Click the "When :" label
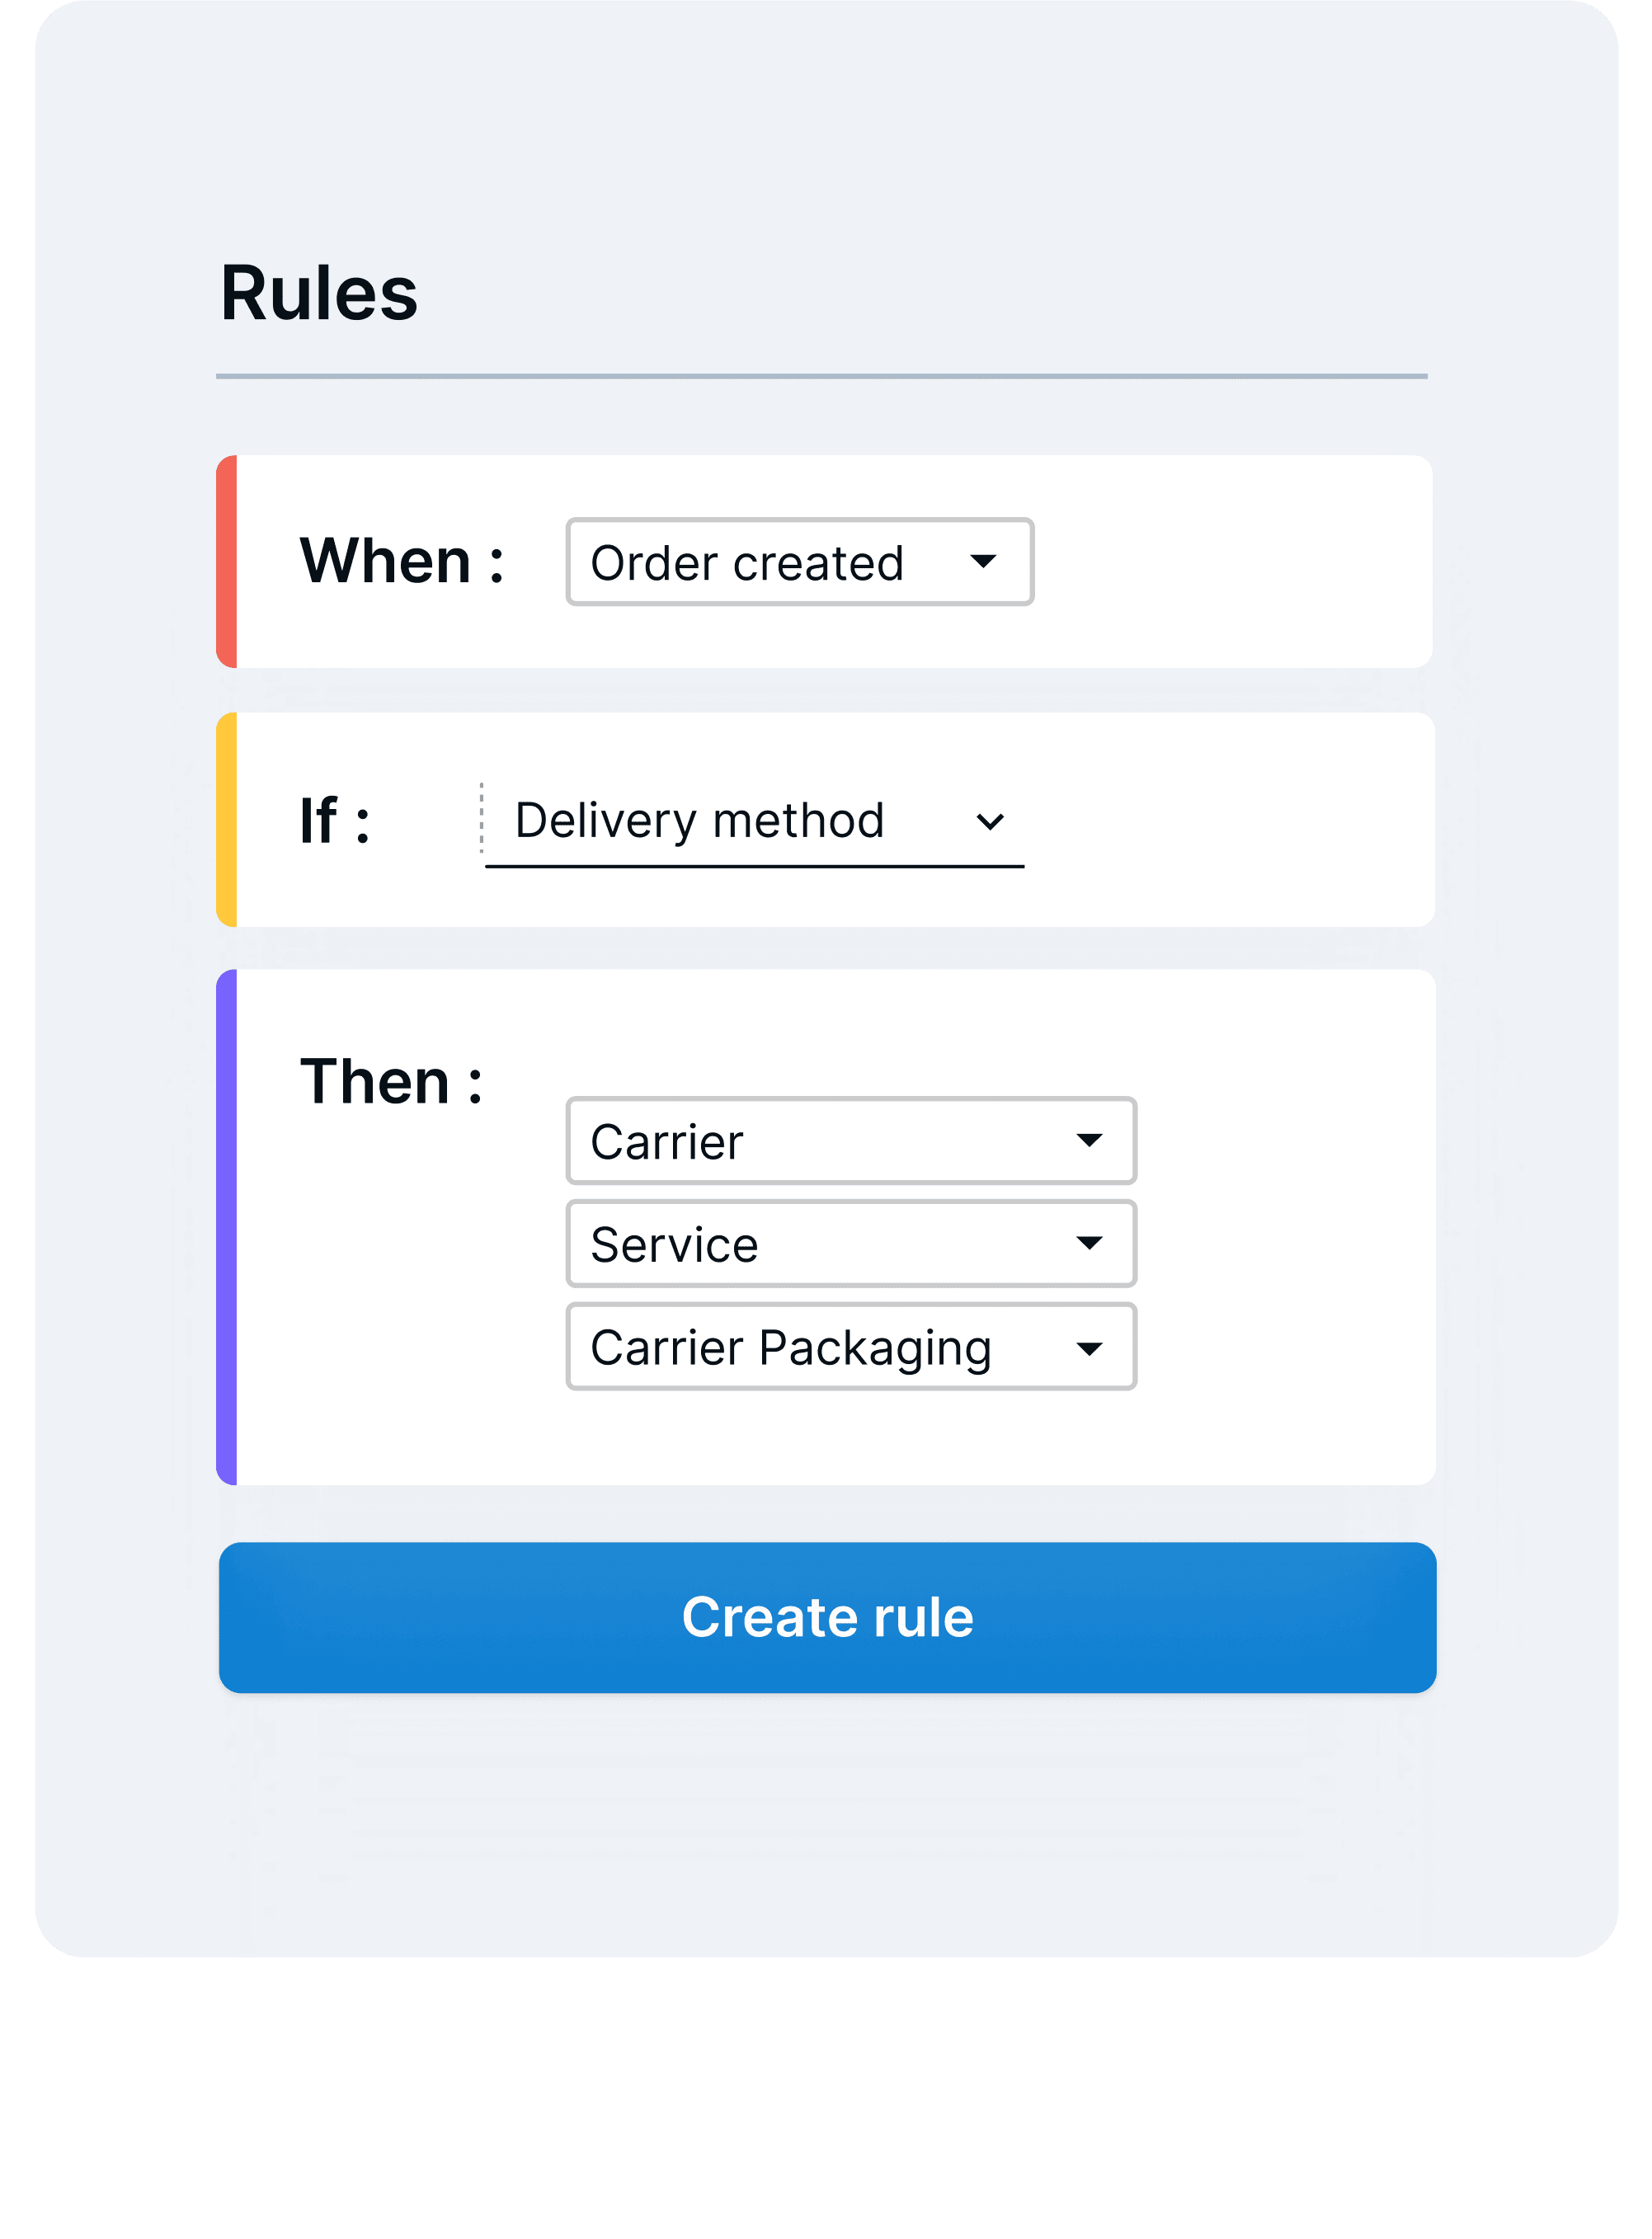The image size is (1652, 2239). click(402, 561)
